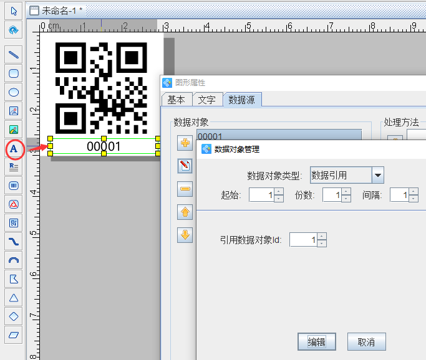
Task: Increase the 起始 value using up arrow
Action: [x=278, y=192]
